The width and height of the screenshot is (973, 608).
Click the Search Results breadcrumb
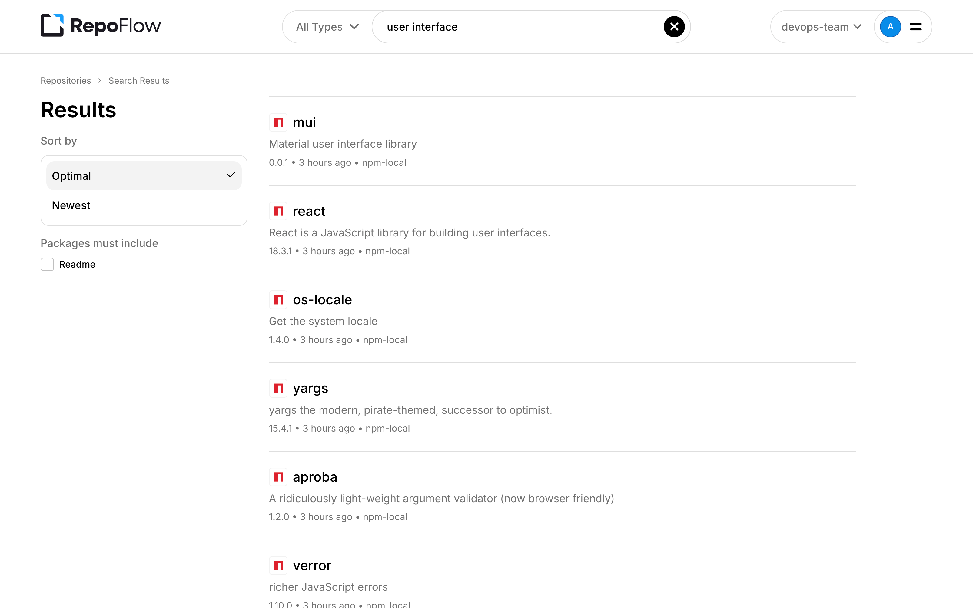[139, 80]
